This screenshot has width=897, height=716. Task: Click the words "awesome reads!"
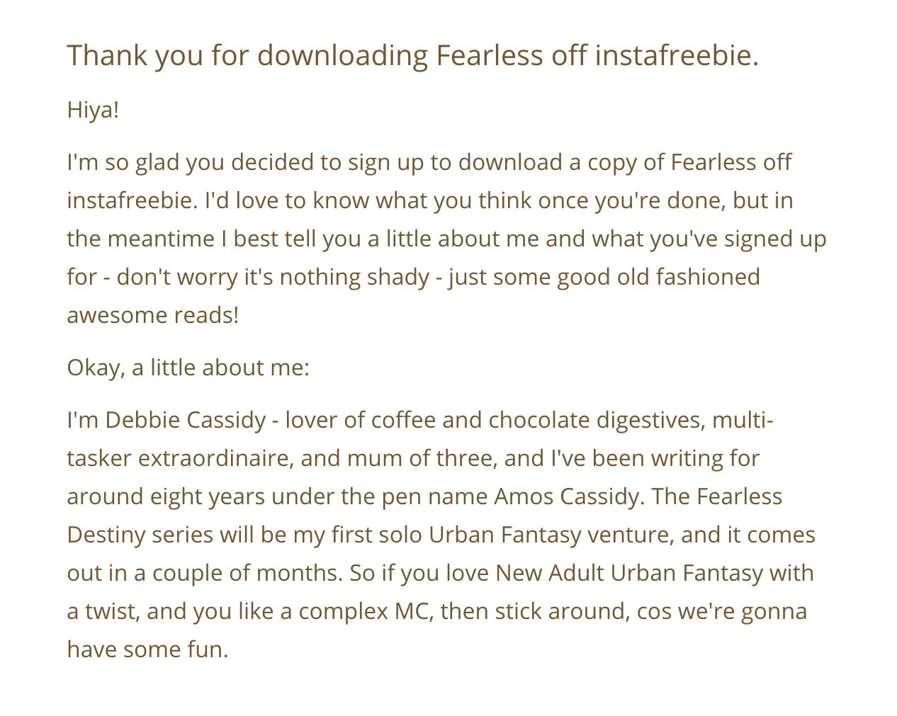tap(152, 314)
